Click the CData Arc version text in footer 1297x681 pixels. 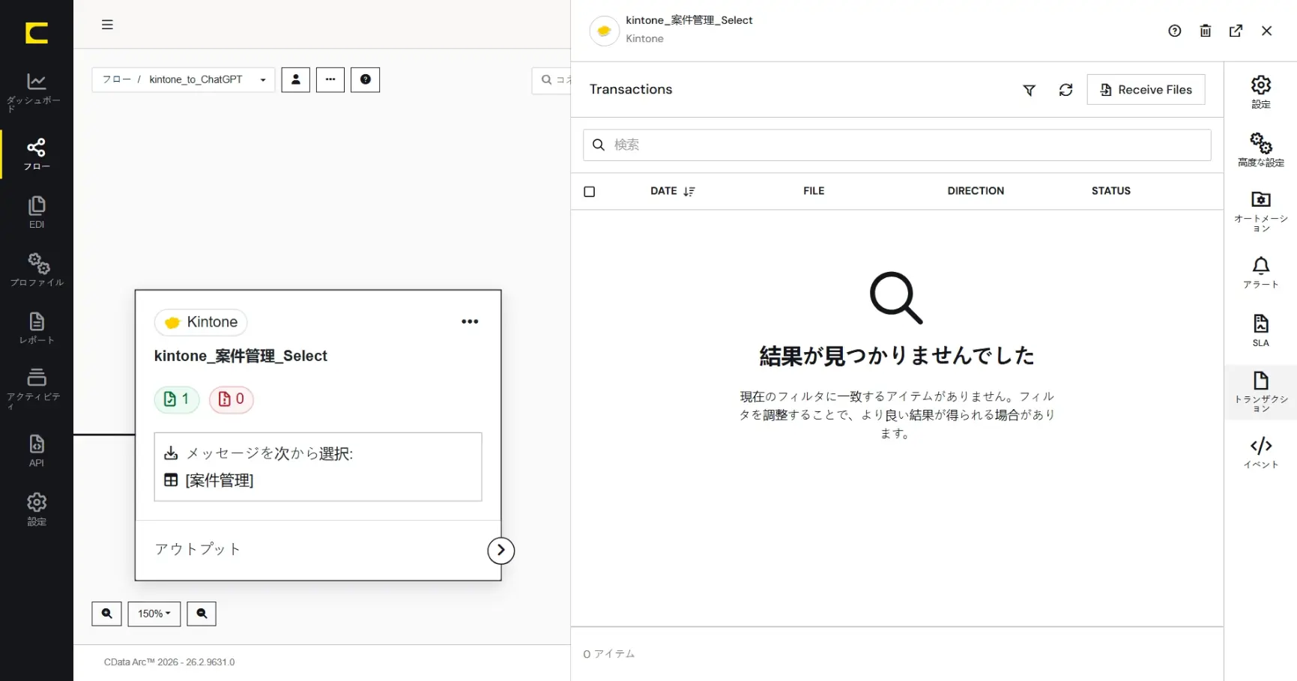[x=169, y=662]
